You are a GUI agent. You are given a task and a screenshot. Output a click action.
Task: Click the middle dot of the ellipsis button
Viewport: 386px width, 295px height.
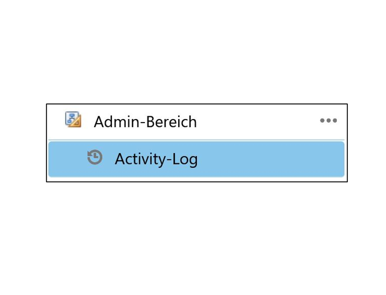328,120
